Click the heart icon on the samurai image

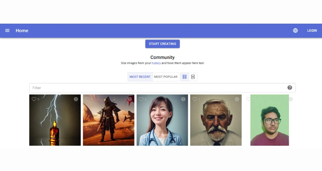(x=87, y=99)
